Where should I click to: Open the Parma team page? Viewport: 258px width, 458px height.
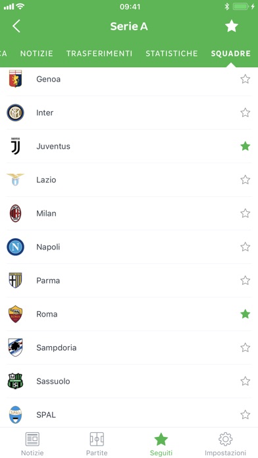129,280
